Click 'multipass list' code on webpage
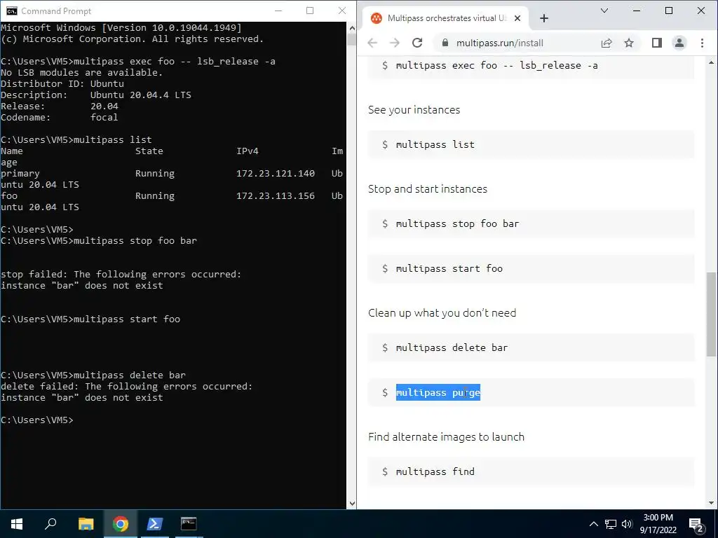This screenshot has width=718, height=538. [435, 144]
